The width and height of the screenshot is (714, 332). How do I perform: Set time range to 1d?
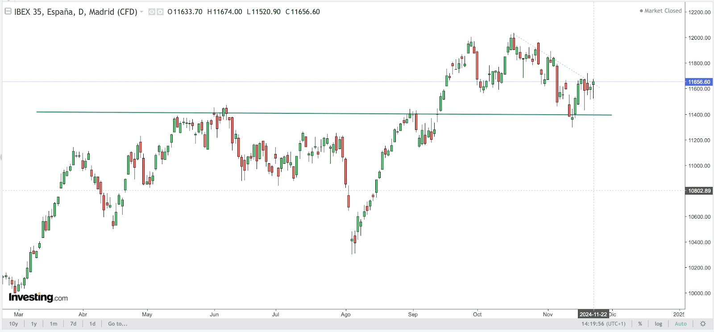[92, 324]
